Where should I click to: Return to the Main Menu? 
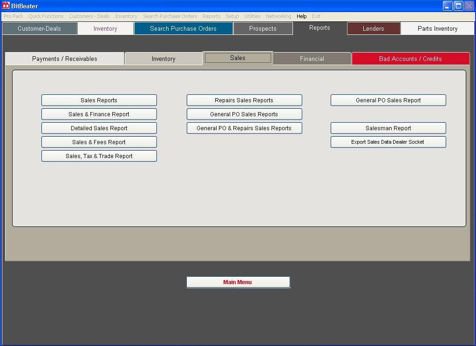[x=238, y=282]
